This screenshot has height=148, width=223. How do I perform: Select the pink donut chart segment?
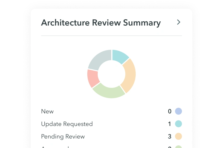coord(92,78)
